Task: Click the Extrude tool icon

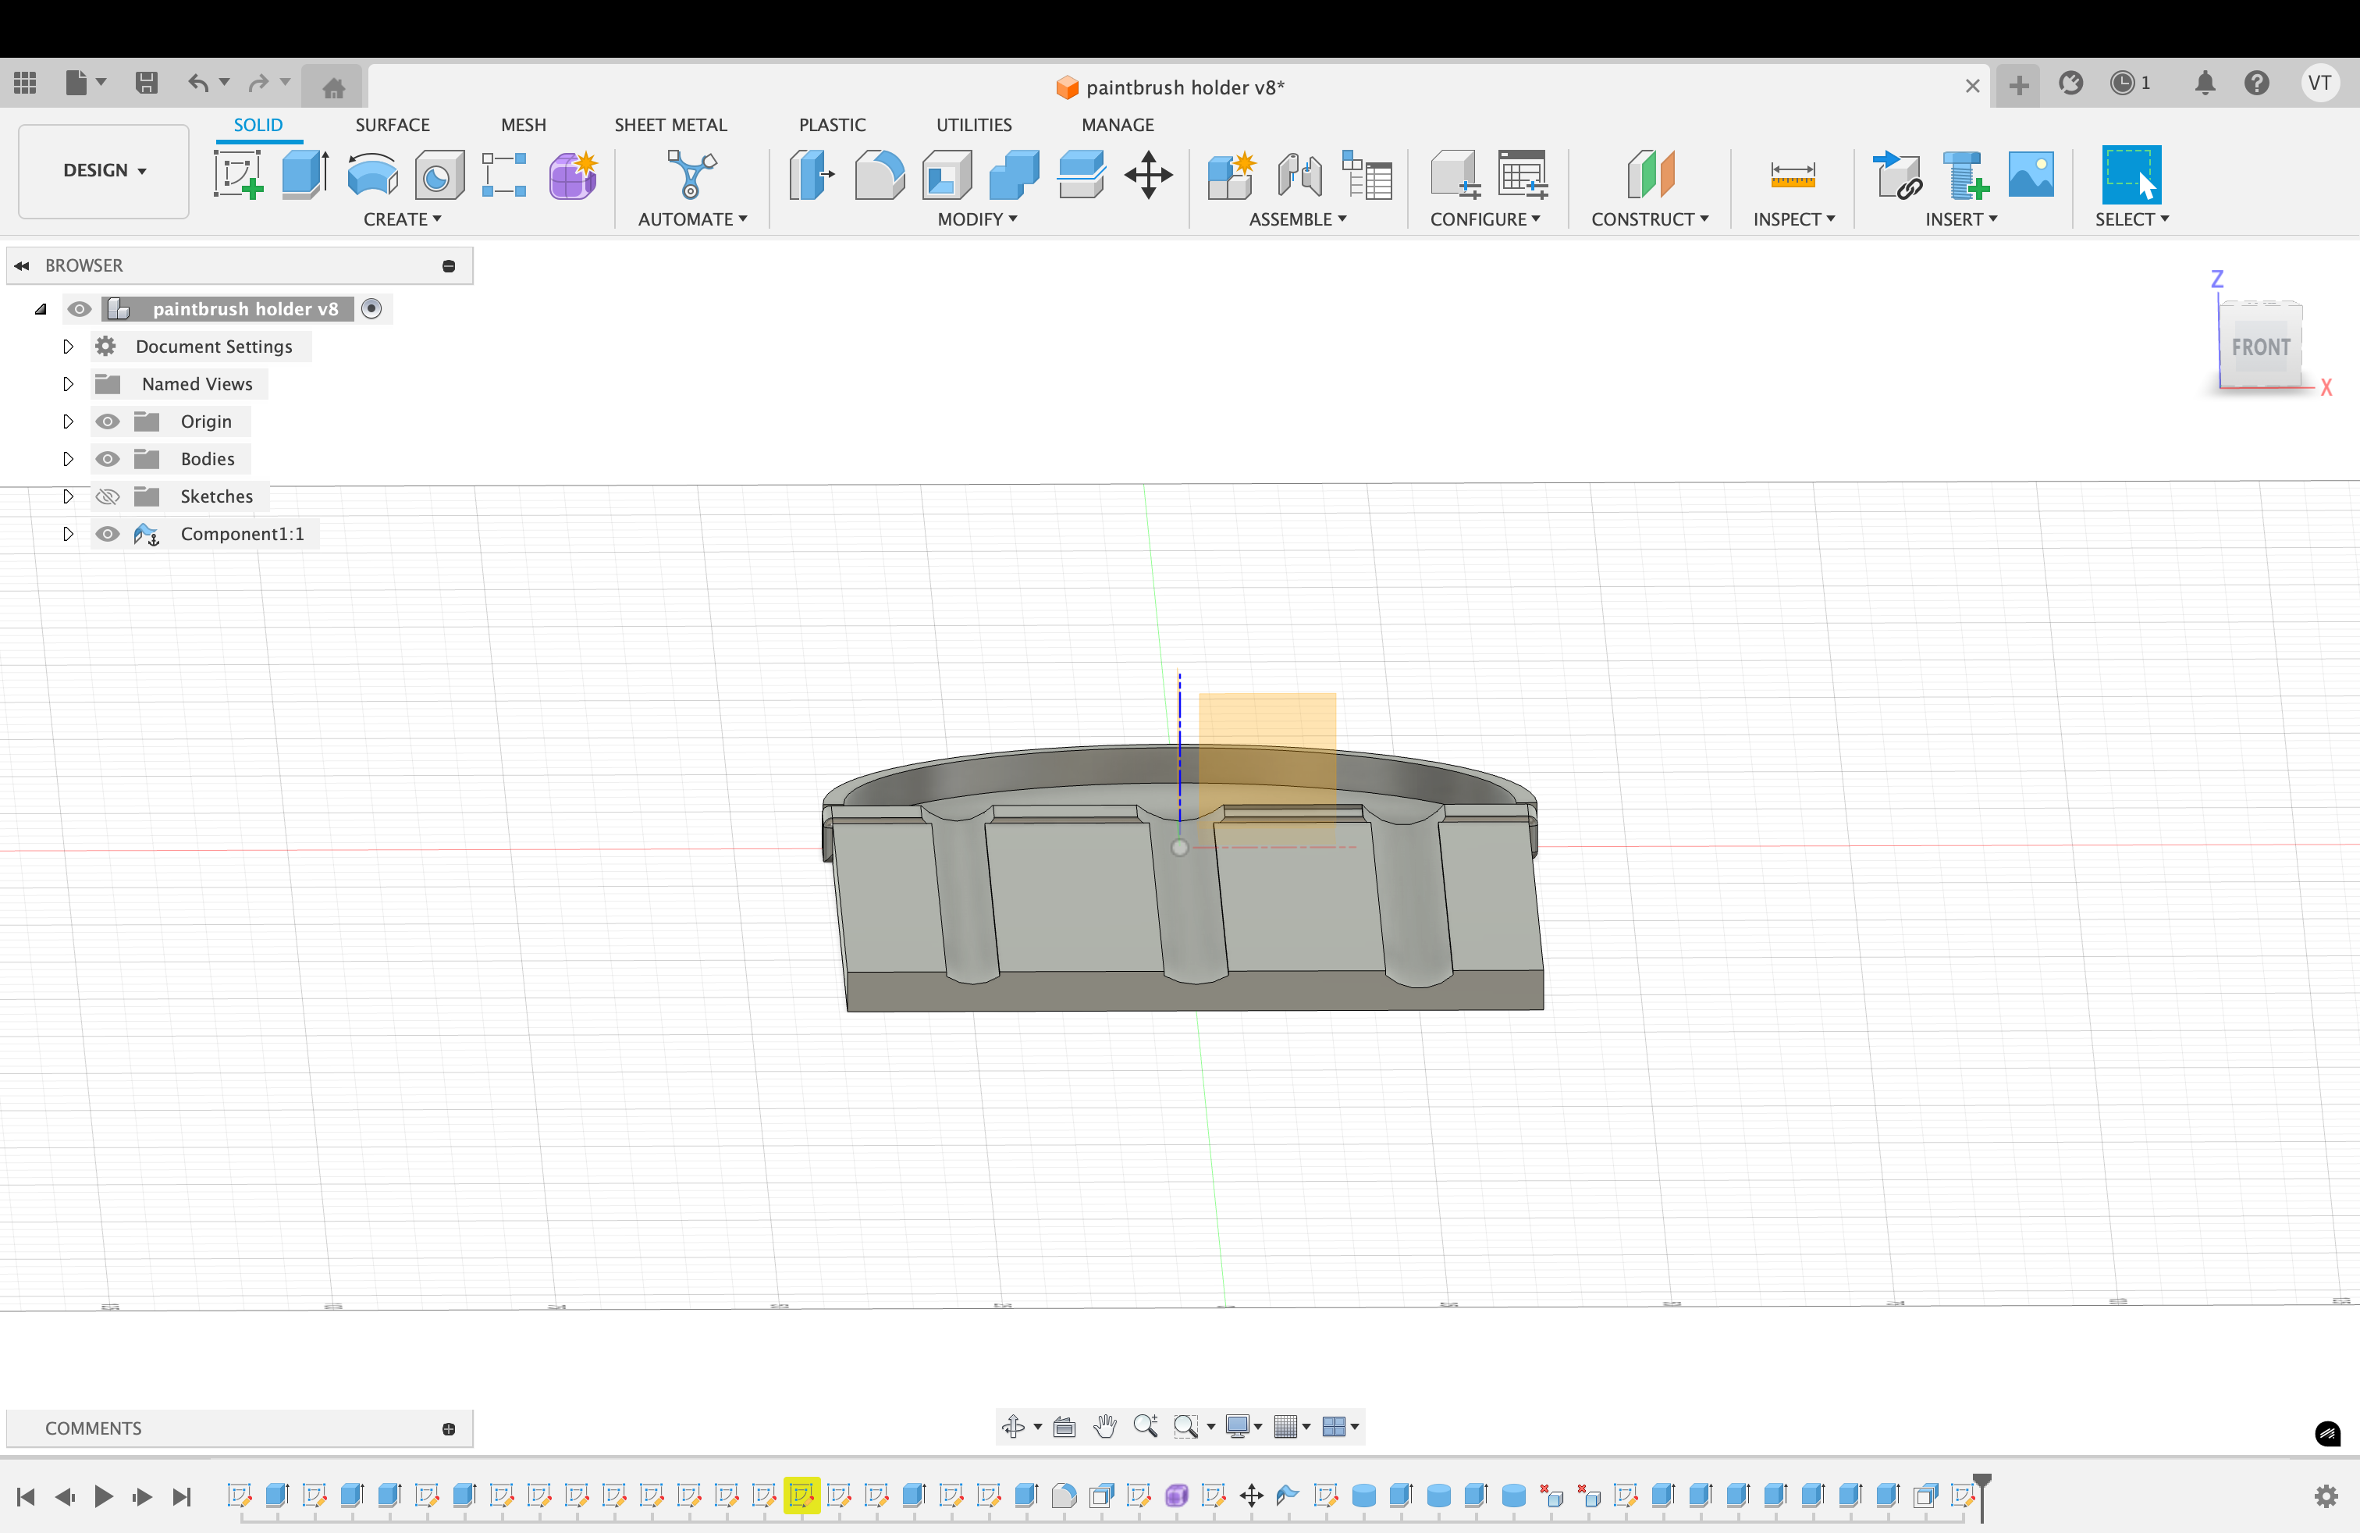Action: click(x=304, y=175)
